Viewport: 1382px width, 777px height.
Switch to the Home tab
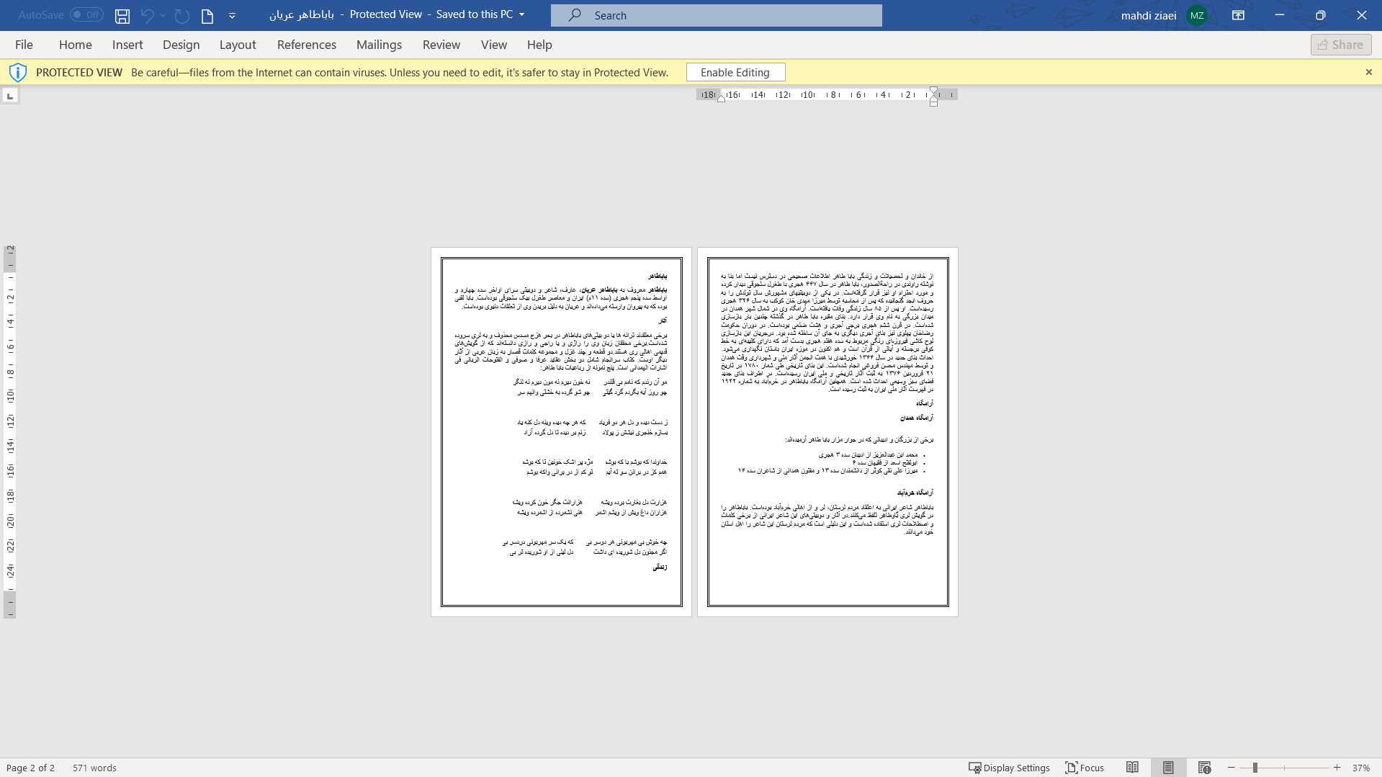(76, 45)
